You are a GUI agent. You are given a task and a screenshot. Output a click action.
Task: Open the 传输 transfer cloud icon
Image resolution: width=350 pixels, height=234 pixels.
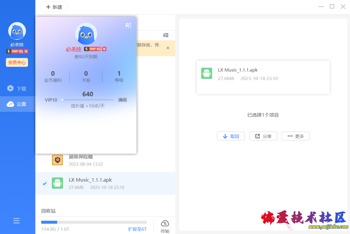point(165,224)
